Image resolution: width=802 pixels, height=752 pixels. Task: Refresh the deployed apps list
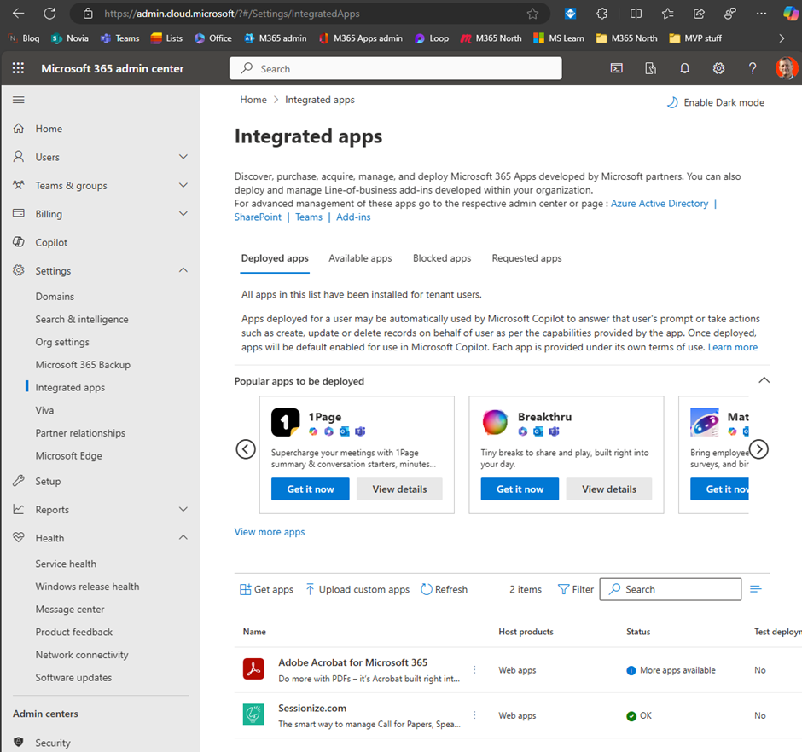pyautogui.click(x=444, y=589)
